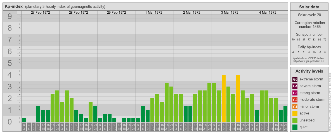Click the 4 Mar 21–24h dark green bar

[285, 114]
